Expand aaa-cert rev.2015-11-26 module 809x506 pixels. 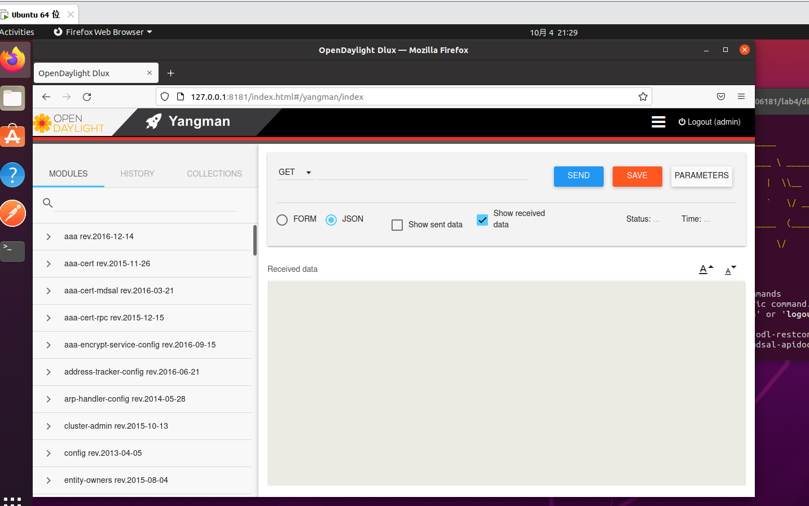coord(49,264)
